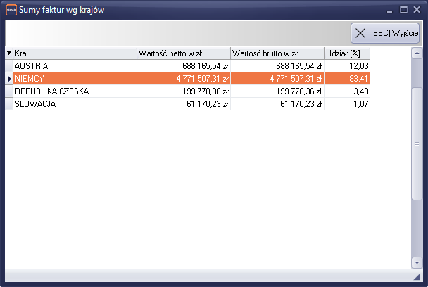Click the 688 165,54 zł netto cell for Austria
The image size is (428, 287).
tap(183, 65)
